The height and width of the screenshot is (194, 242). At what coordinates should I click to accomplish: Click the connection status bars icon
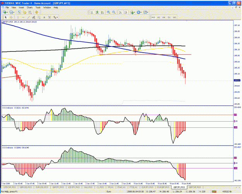(214, 192)
